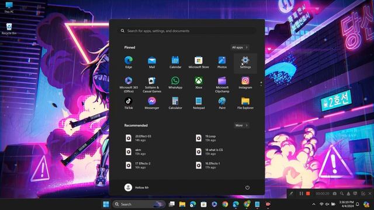The image size is (374, 210).
Task: Open the Instagram app
Action: (245, 83)
